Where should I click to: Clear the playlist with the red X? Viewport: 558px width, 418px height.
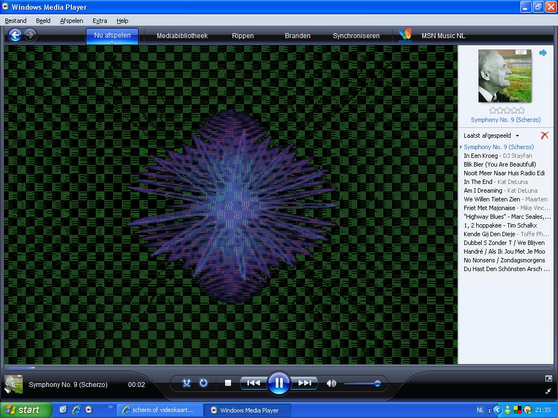tap(544, 136)
